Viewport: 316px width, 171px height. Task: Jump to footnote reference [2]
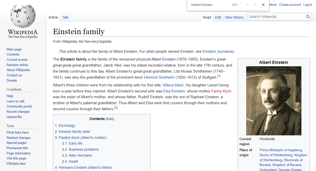116,108
